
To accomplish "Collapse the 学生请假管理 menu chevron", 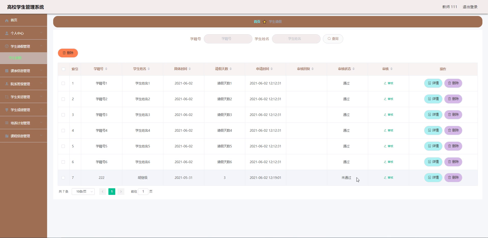I will [x=41, y=46].
